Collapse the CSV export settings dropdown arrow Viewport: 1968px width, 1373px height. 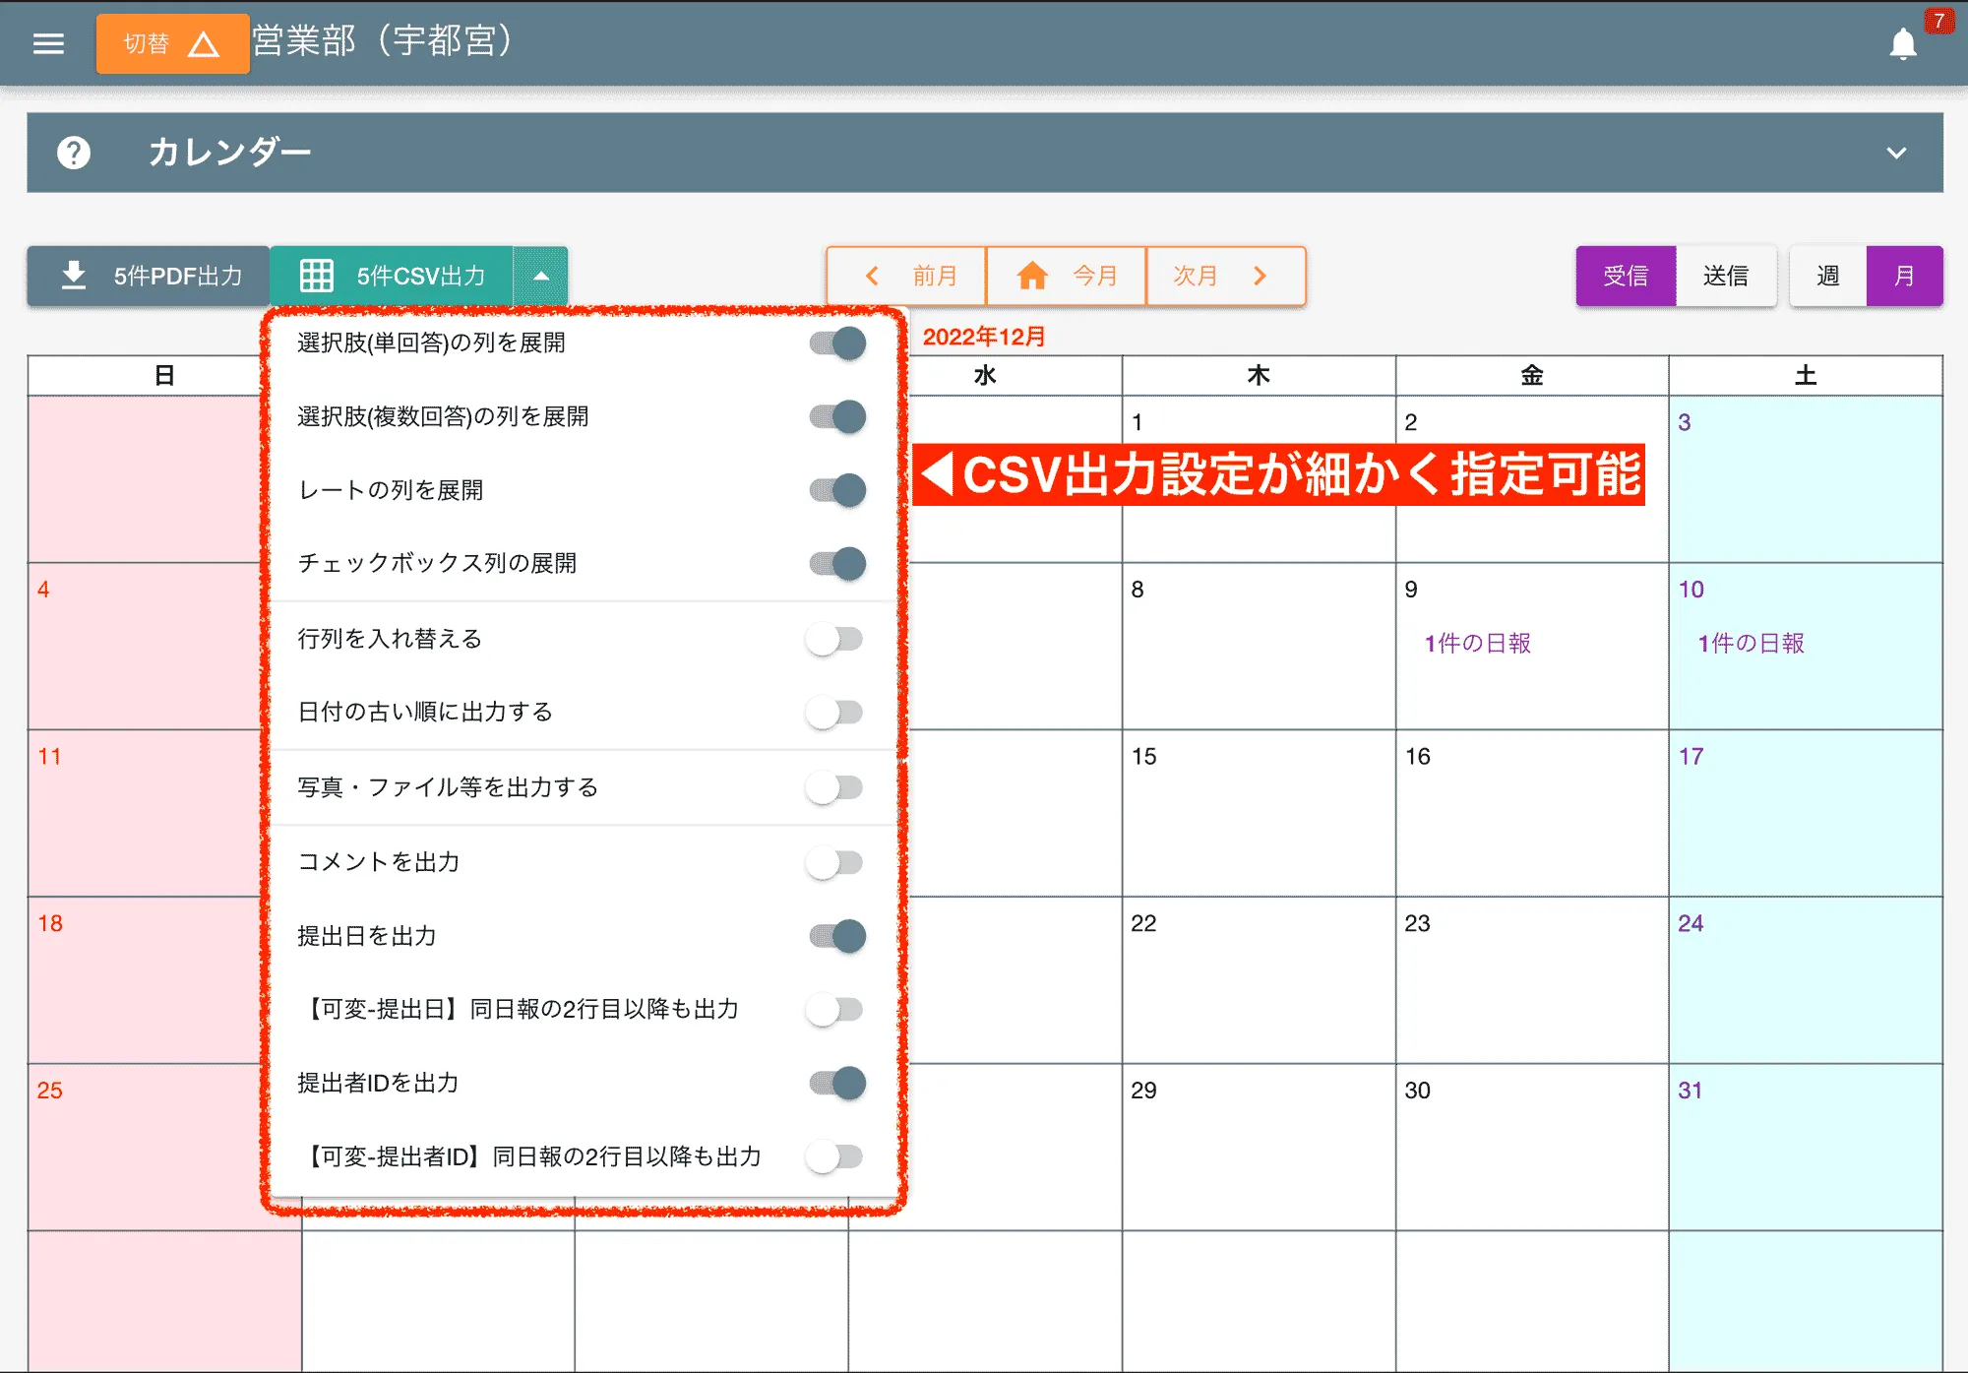tap(541, 276)
